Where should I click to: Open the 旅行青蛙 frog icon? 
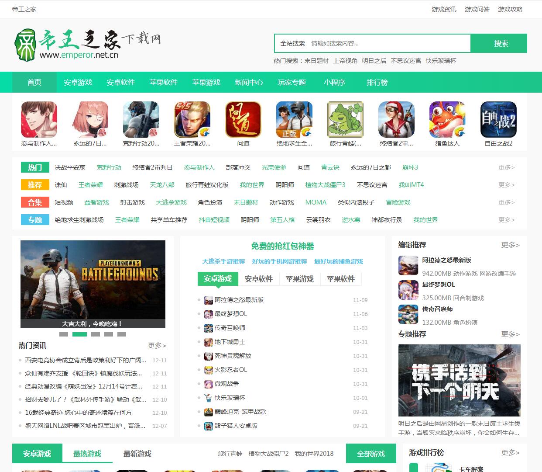click(345, 120)
